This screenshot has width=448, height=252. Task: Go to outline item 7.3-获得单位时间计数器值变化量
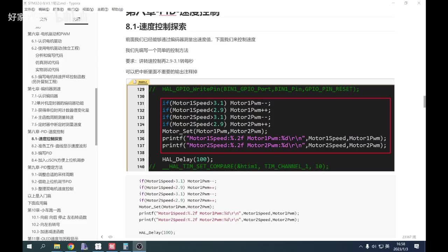pyautogui.click(x=60, y=110)
